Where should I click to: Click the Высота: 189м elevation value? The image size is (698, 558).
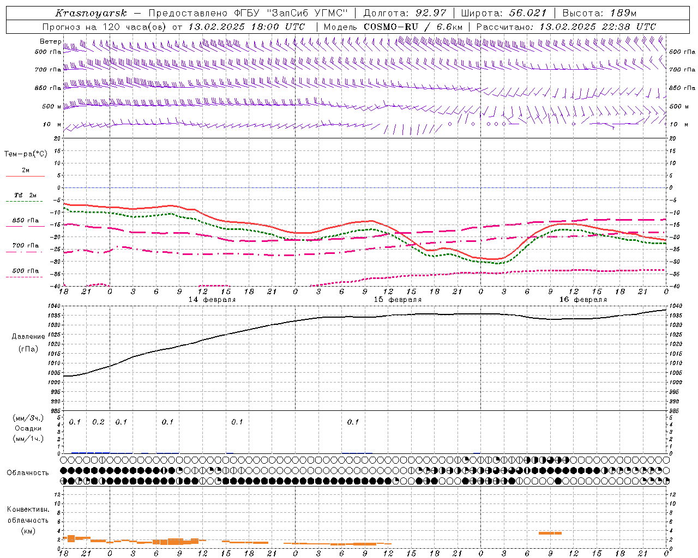[x=599, y=13]
